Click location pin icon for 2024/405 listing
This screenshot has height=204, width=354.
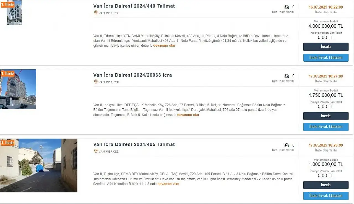(x=96, y=151)
